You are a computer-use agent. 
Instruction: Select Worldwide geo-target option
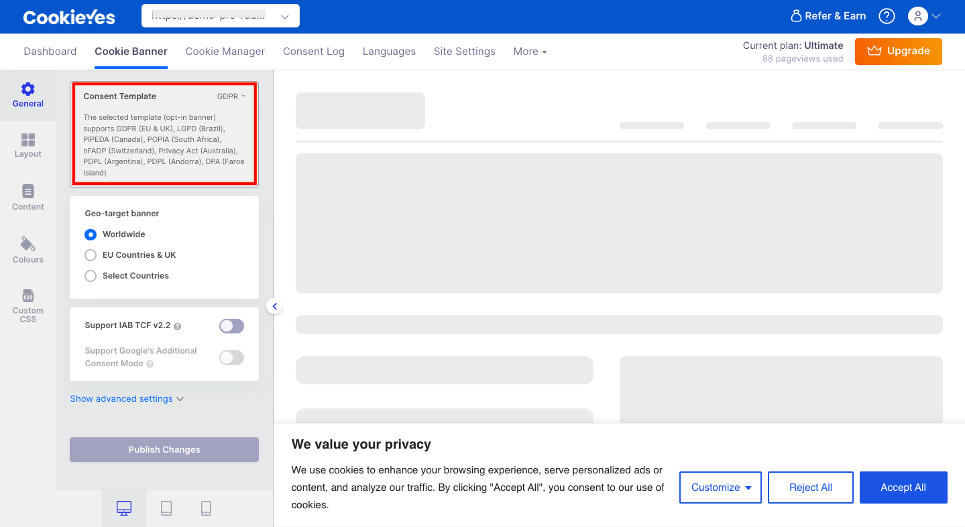coord(91,234)
